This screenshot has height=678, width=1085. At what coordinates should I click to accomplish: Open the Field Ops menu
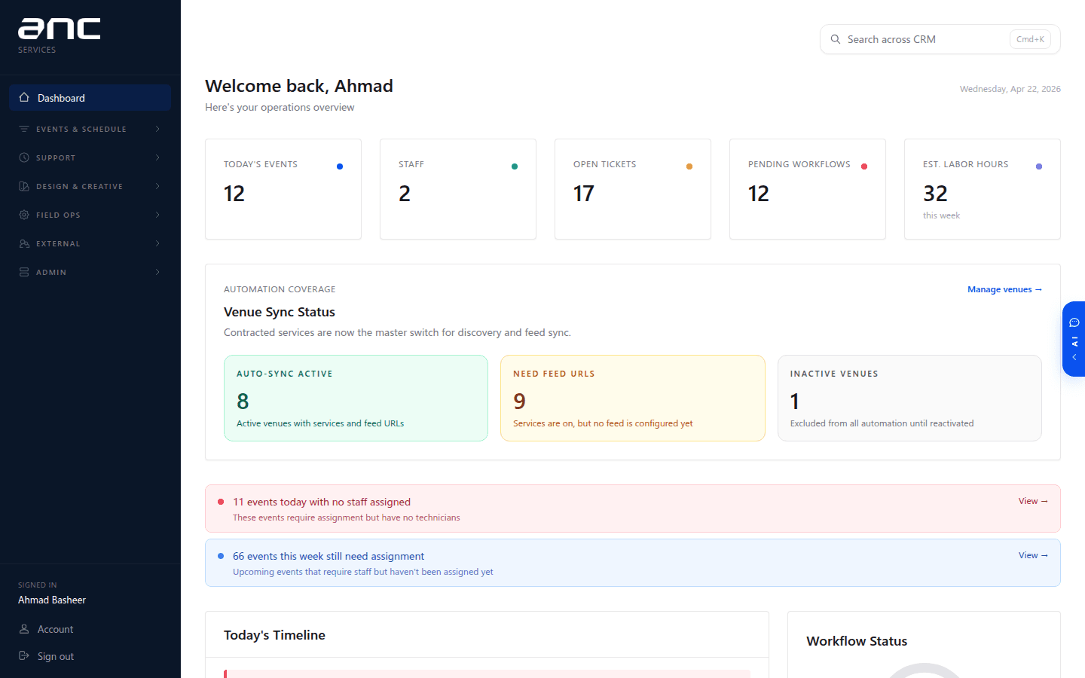tap(90, 215)
